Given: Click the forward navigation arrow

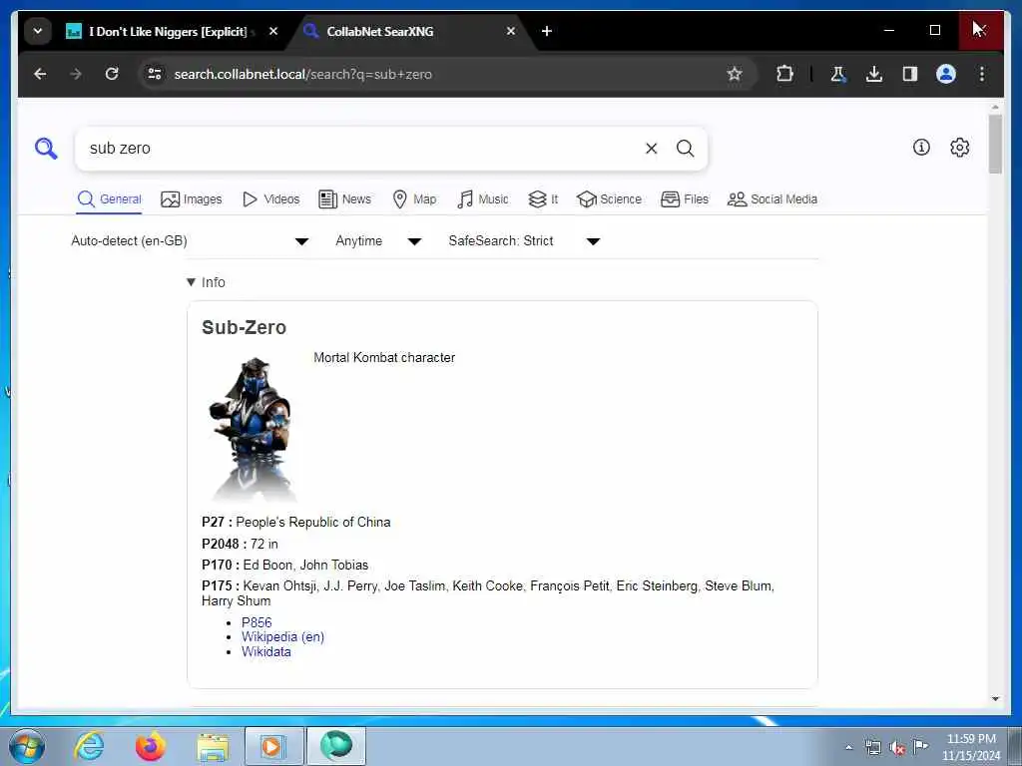Looking at the screenshot, I should [x=76, y=74].
